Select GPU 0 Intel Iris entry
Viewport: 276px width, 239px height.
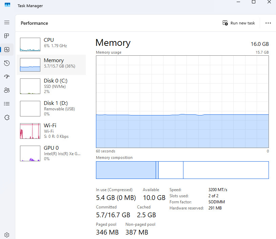51,153
